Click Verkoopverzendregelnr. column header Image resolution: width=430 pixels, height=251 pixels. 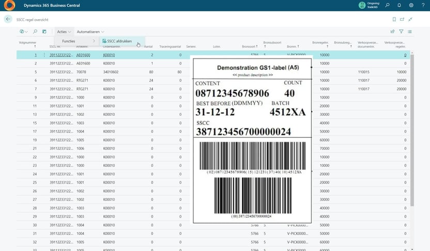(395, 44)
